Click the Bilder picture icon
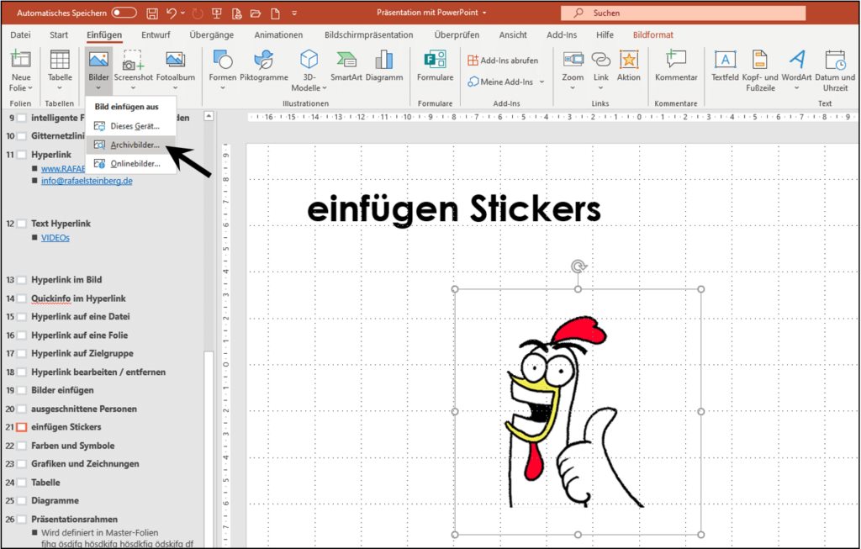This screenshot has height=549, width=861. (x=99, y=60)
